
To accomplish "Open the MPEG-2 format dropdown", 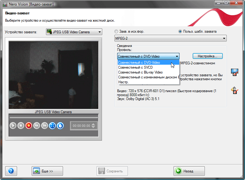I will click(170, 38).
